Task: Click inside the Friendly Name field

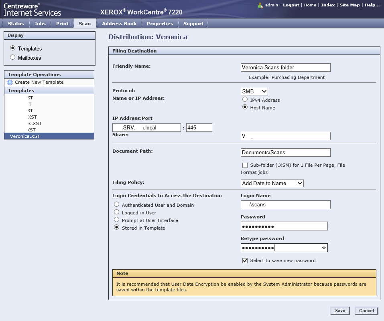Action: tap(285, 67)
